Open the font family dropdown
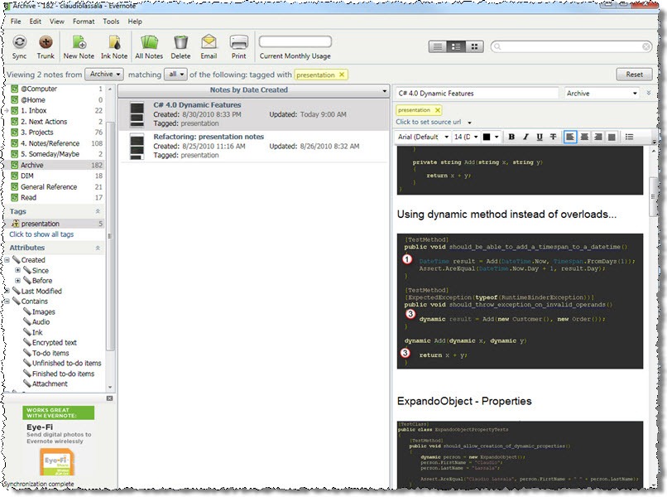 446,137
